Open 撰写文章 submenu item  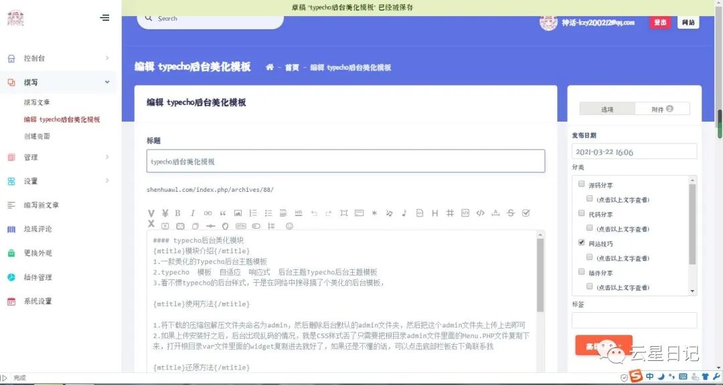coord(37,102)
